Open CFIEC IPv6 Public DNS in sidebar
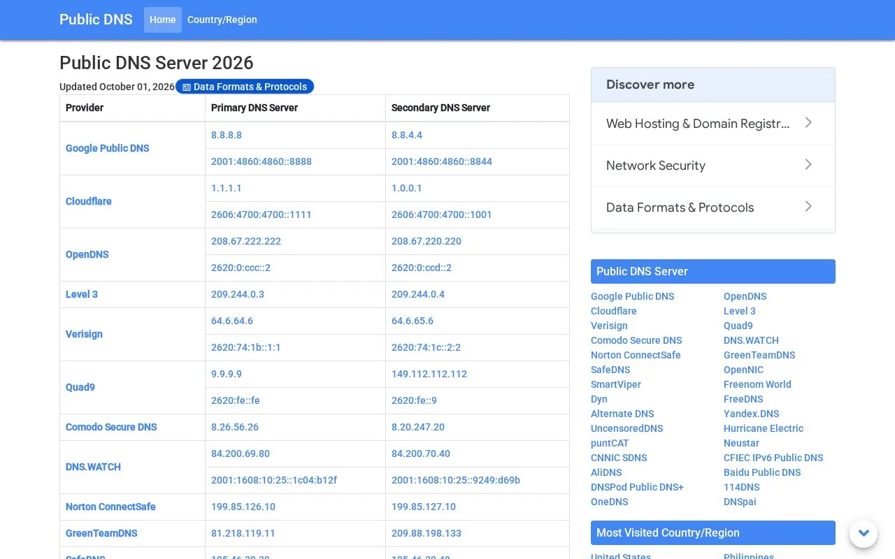Viewport: 895px width, 559px height. click(x=773, y=458)
